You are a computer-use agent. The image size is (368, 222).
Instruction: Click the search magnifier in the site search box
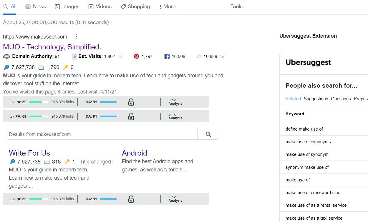208,134
